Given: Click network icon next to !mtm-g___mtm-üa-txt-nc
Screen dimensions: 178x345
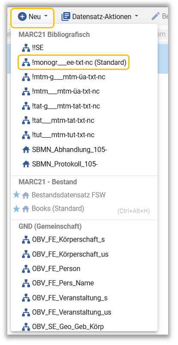Looking at the screenshot, I should (x=26, y=77).
